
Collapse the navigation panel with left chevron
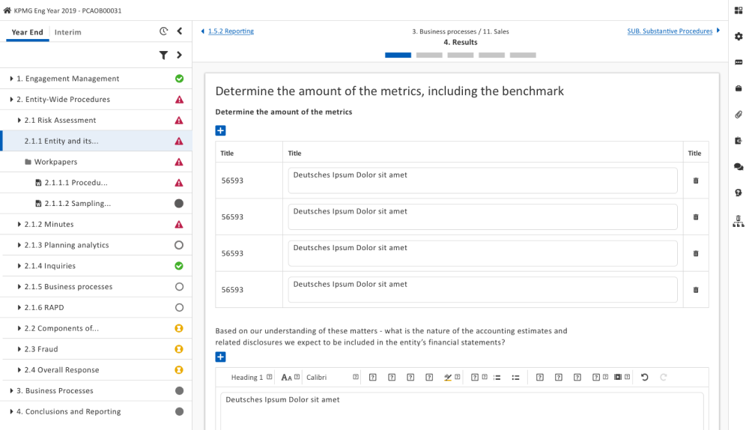tap(180, 31)
